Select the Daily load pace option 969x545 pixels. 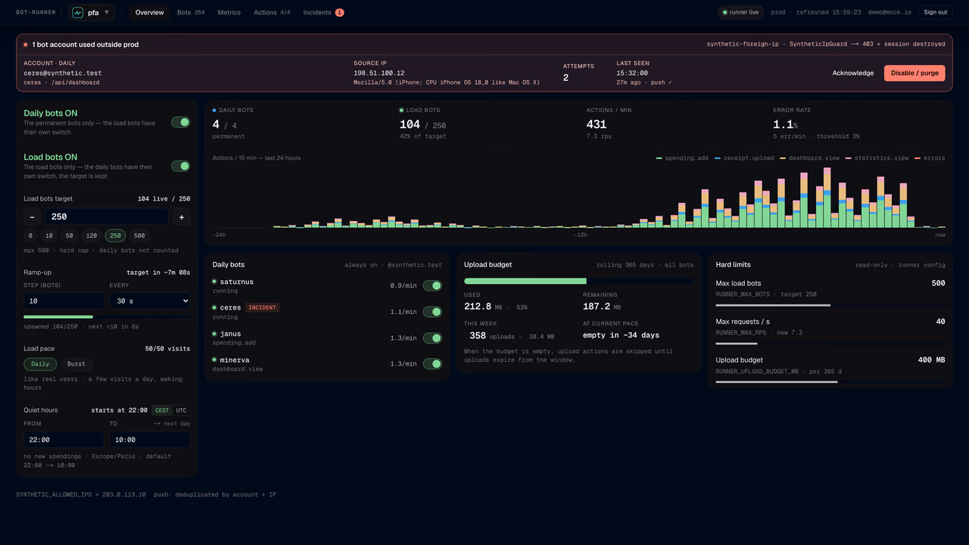click(x=40, y=364)
